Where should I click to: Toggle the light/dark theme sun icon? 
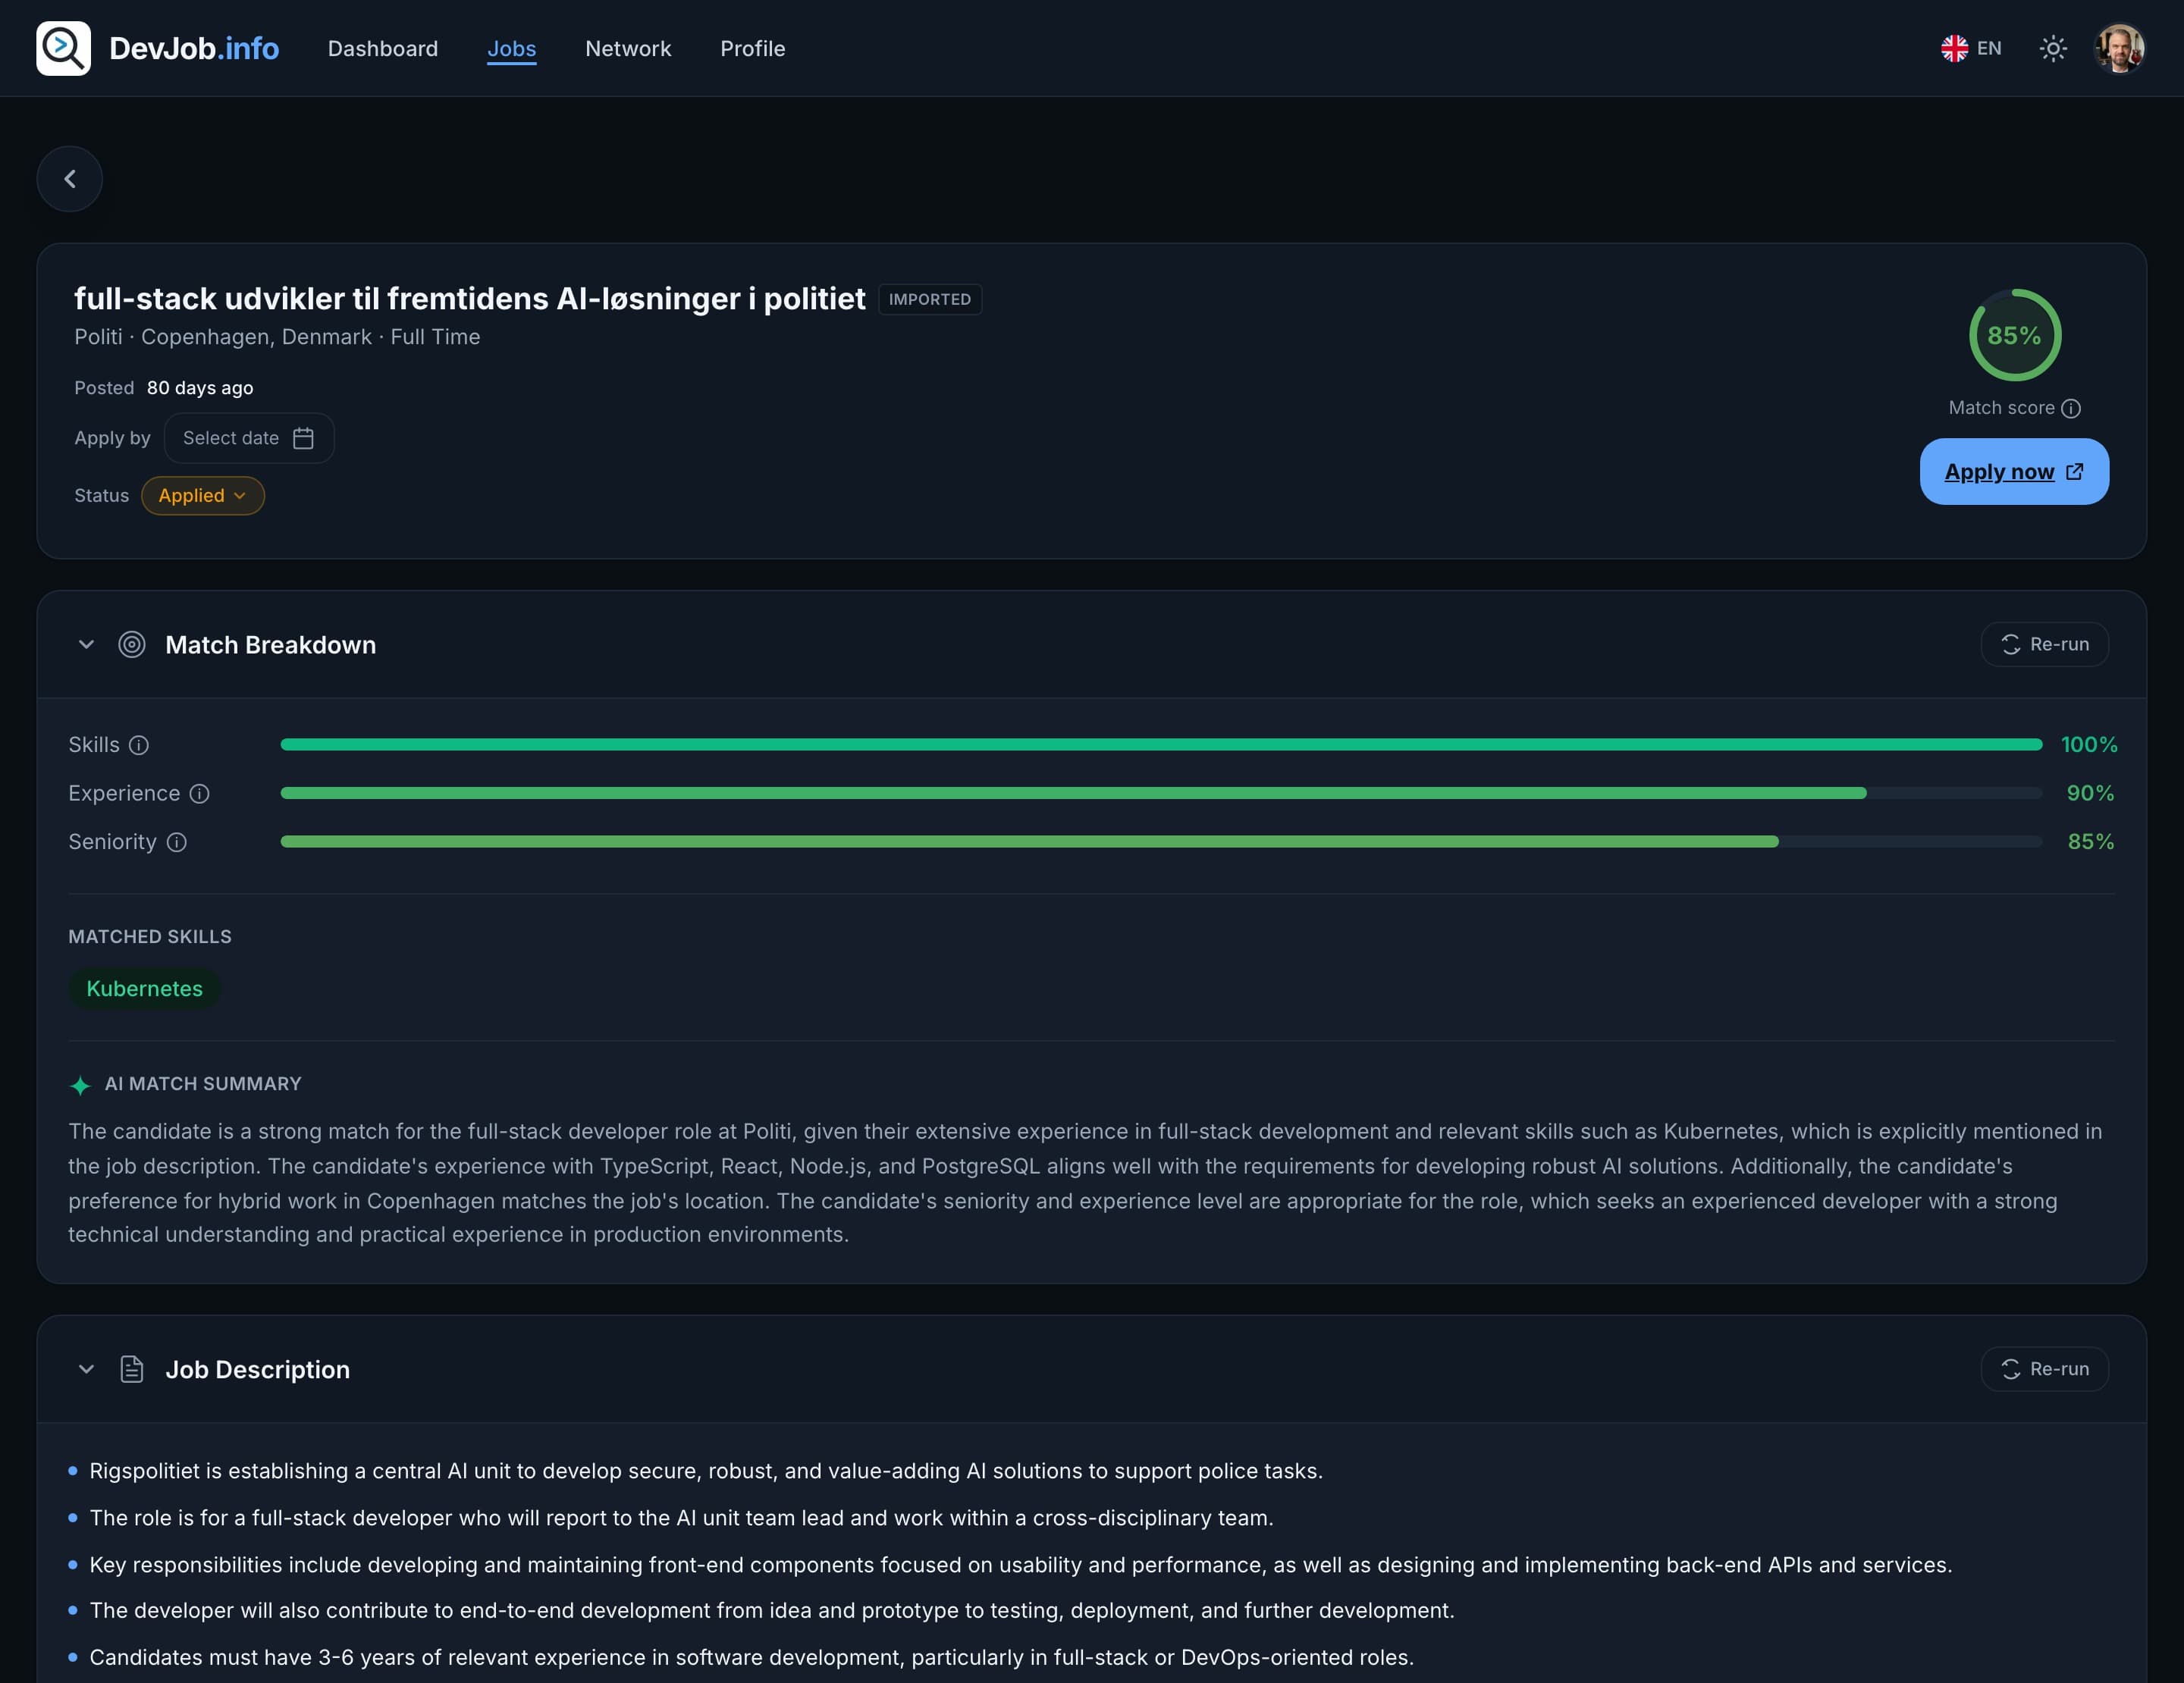[2052, 48]
